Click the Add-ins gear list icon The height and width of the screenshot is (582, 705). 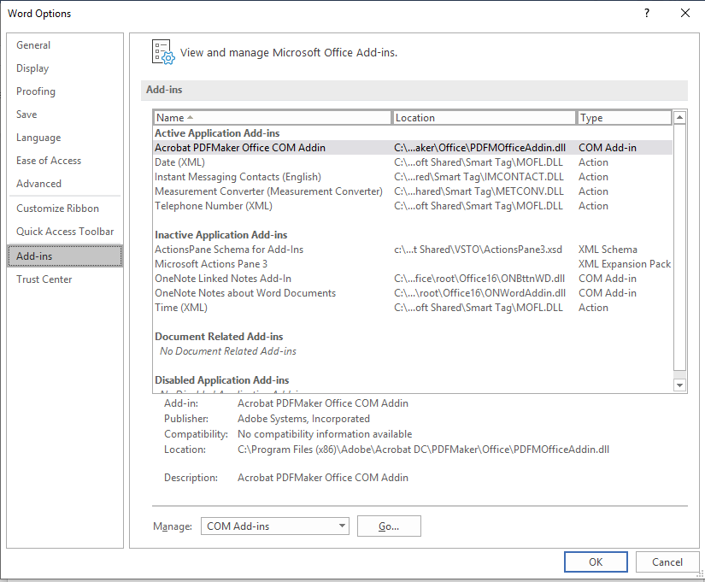[x=162, y=52]
